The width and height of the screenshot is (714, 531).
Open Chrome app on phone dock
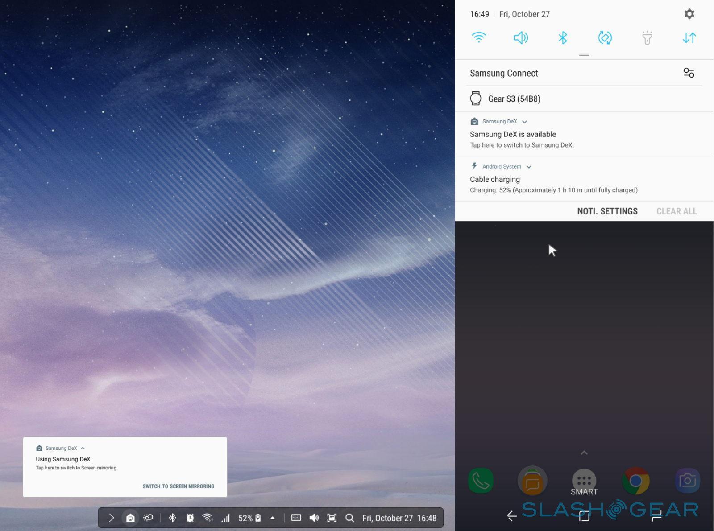pos(635,481)
